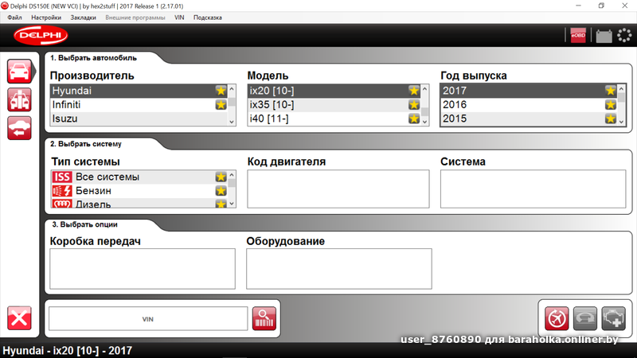The width and height of the screenshot is (637, 358).
Task: Toggle favorite star for Hyundai
Action: click(221, 91)
